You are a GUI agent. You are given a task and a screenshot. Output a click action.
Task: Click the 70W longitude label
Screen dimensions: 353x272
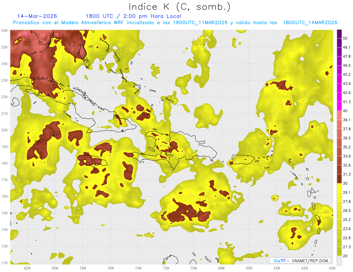click(194, 268)
